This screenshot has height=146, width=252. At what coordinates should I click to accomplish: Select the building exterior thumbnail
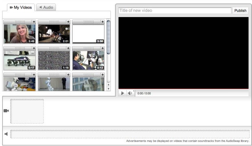pyautogui.click(x=88, y=84)
